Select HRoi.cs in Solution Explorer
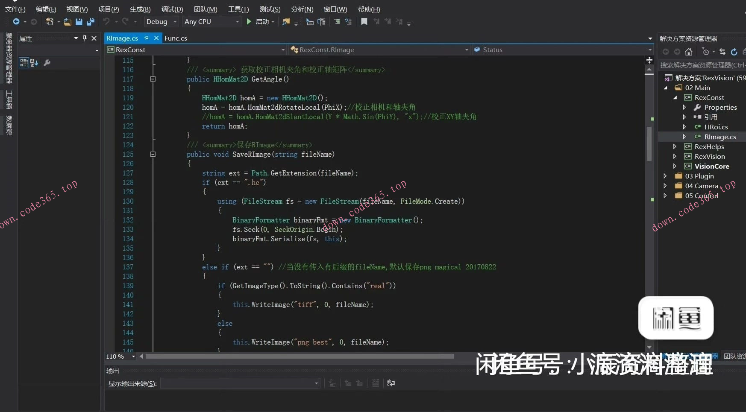 [x=716, y=127]
